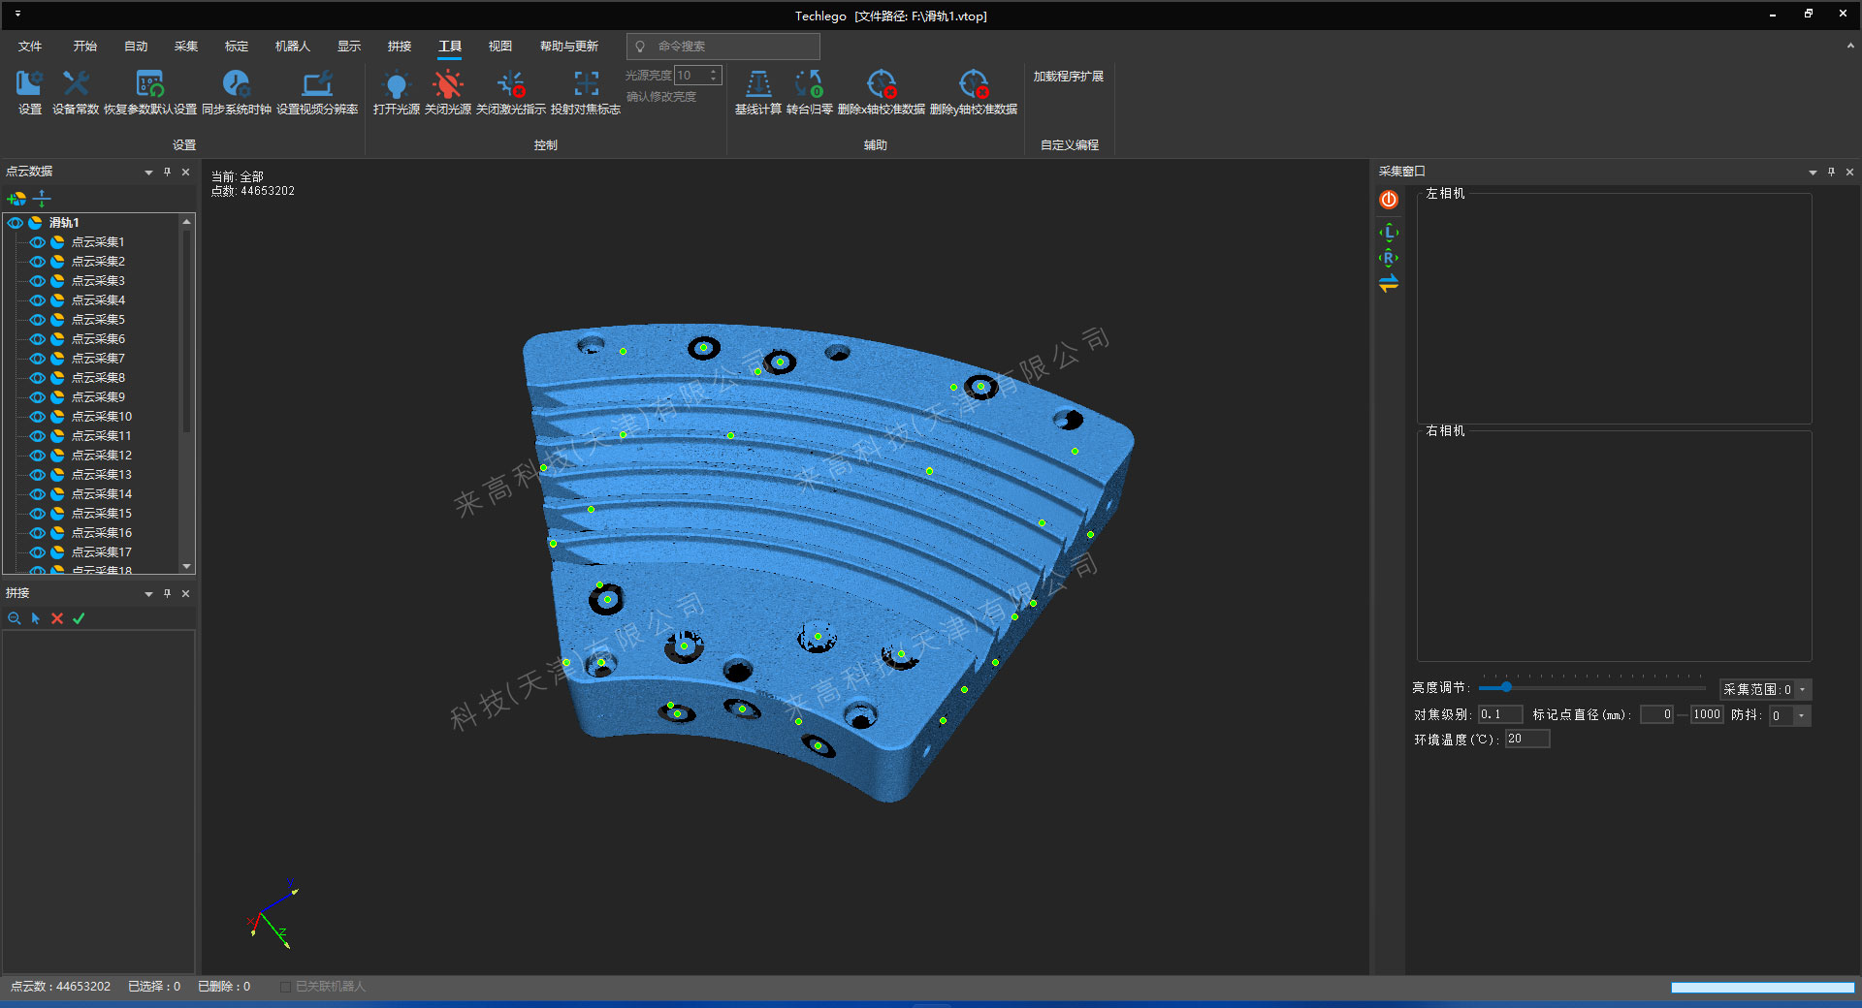The width and height of the screenshot is (1862, 1008).
Task: Click the 转台归零 turntable reset icon
Action: pyautogui.click(x=809, y=85)
